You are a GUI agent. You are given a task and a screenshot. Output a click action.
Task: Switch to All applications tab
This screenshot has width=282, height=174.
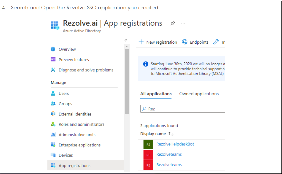[156, 94]
